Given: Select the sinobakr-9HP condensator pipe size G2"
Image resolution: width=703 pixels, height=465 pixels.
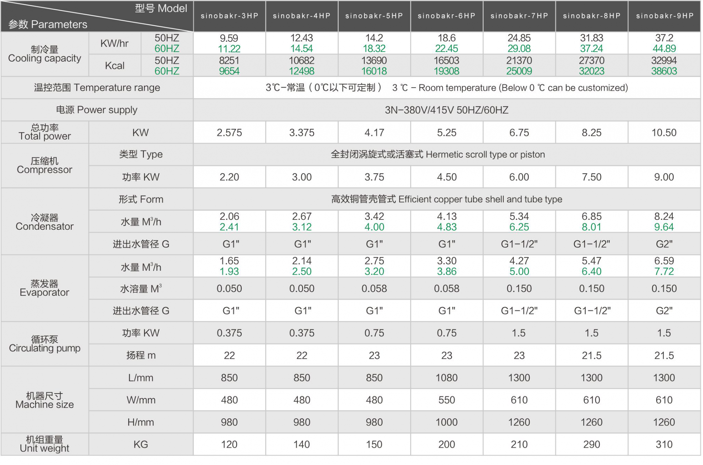Looking at the screenshot, I should (x=664, y=244).
